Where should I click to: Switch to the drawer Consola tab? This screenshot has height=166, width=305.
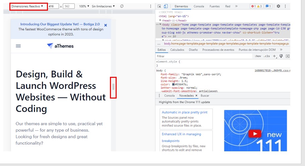click(x=169, y=96)
